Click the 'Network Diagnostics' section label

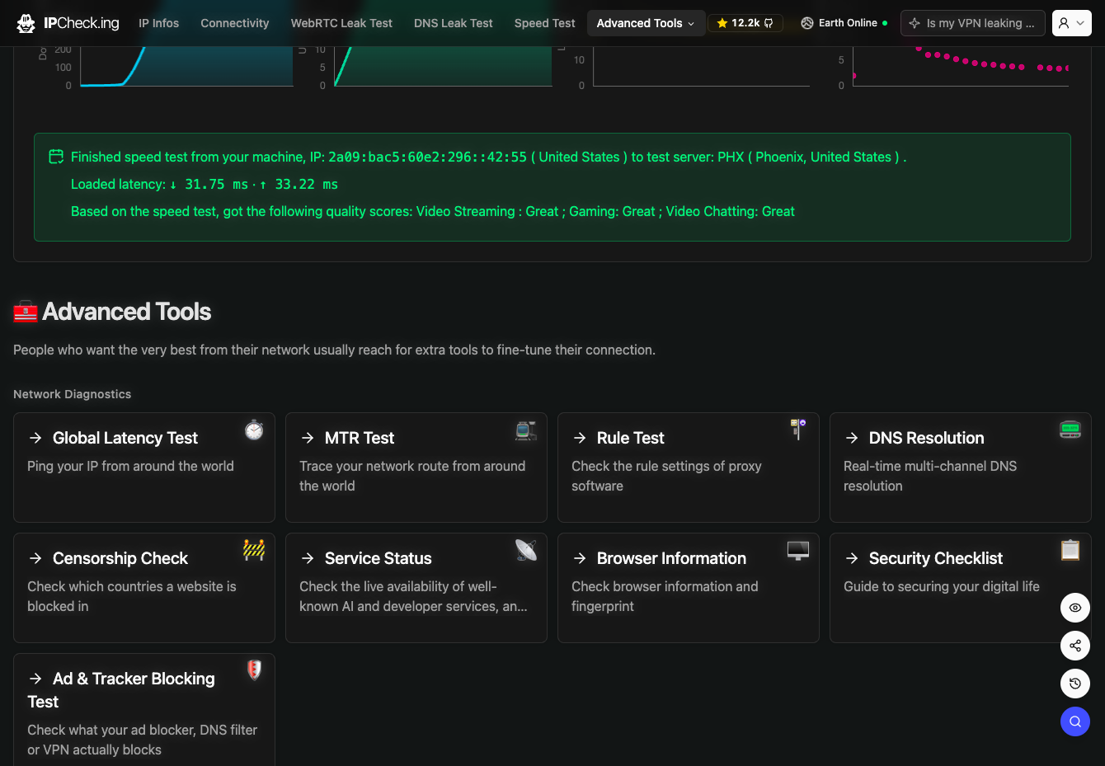tap(73, 394)
